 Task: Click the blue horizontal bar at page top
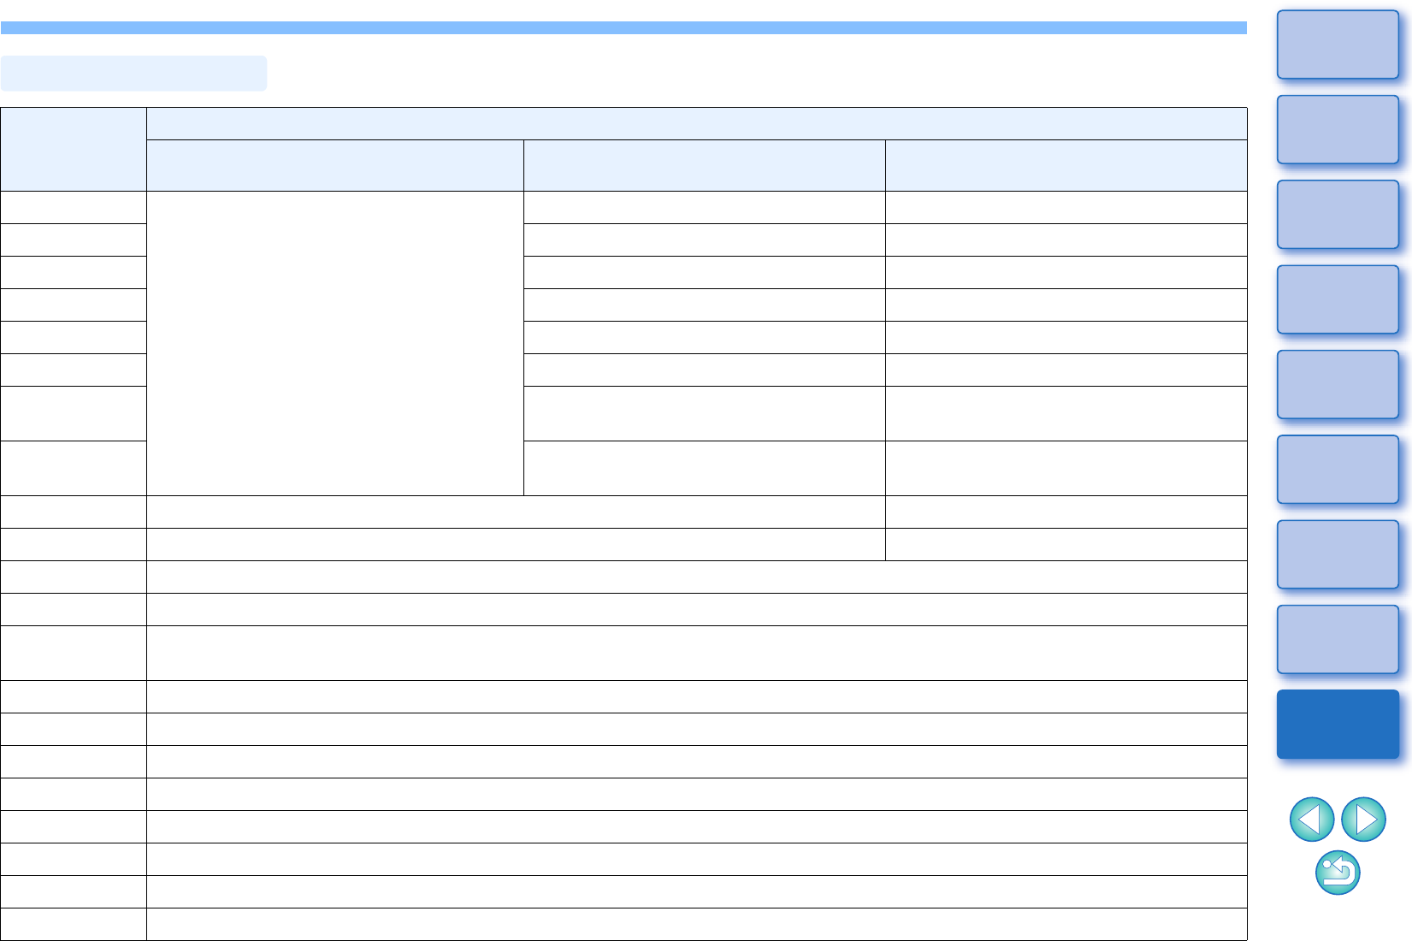[623, 28]
